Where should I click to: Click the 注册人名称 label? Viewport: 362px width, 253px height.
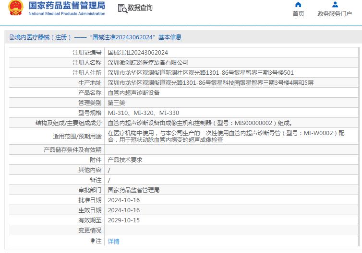pyautogui.click(x=87, y=62)
